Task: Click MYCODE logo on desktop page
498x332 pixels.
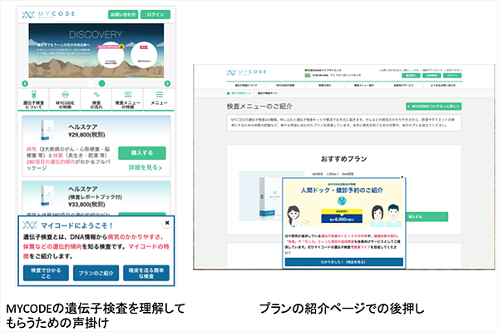Action: (246, 72)
